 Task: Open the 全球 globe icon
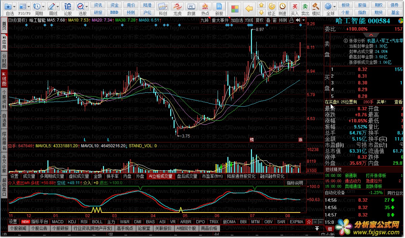(329, 6)
